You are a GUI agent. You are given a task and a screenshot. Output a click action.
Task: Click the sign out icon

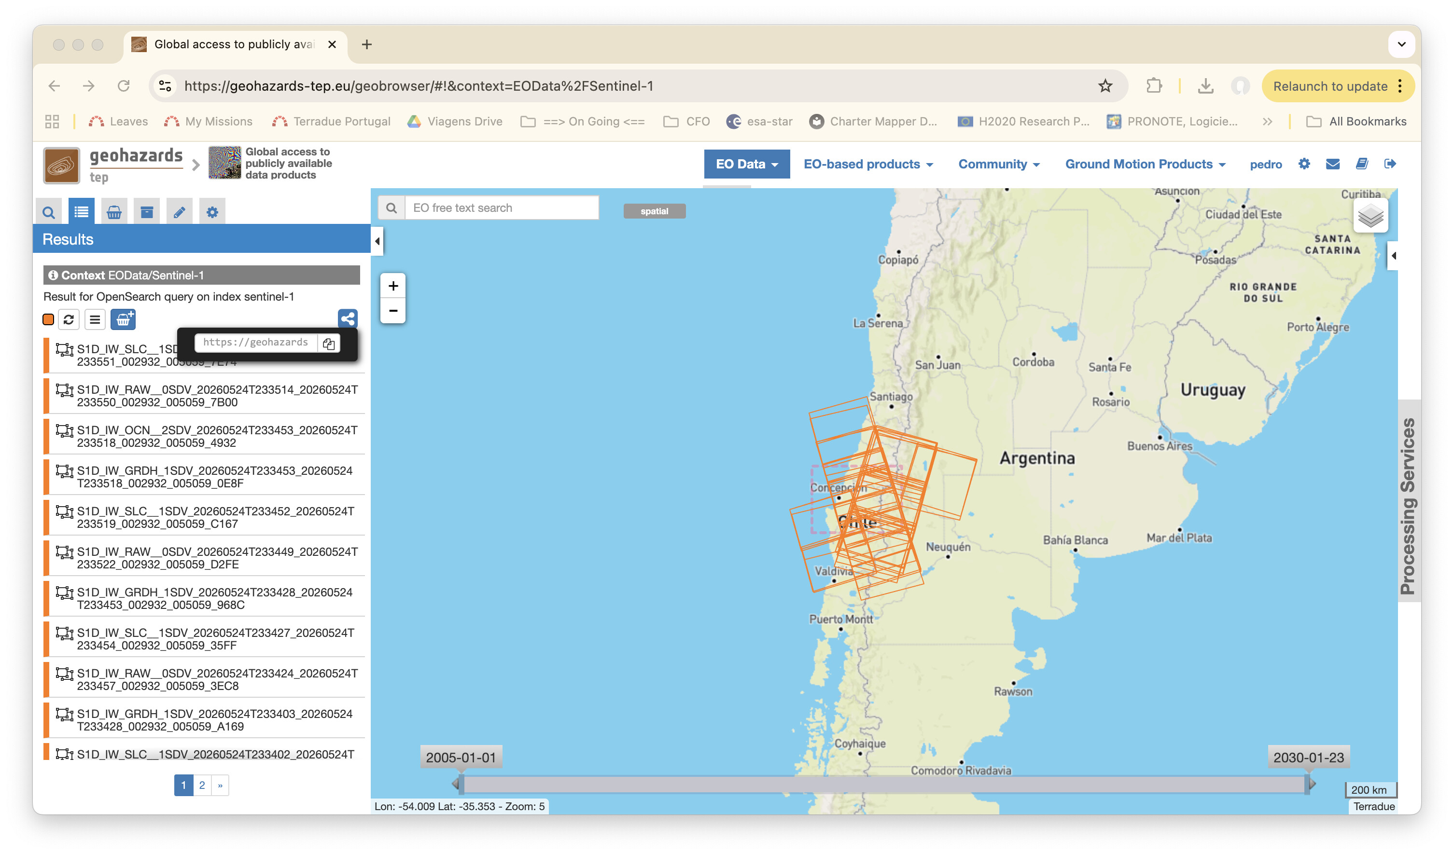[1390, 164]
